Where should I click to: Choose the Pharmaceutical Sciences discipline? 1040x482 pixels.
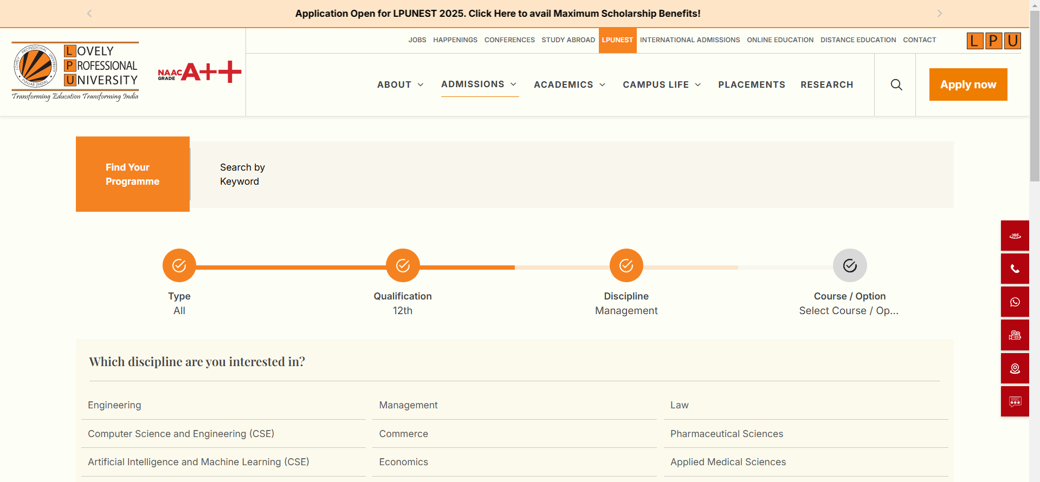pyautogui.click(x=806, y=434)
